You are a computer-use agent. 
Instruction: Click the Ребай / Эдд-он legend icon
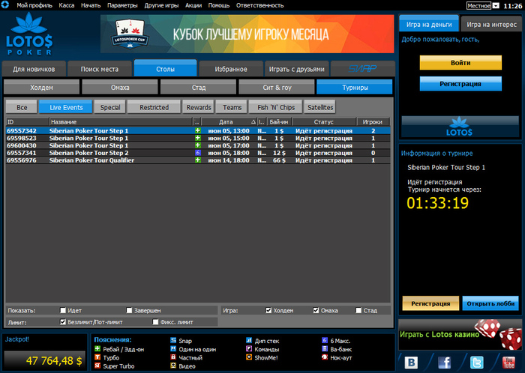pyautogui.click(x=97, y=349)
